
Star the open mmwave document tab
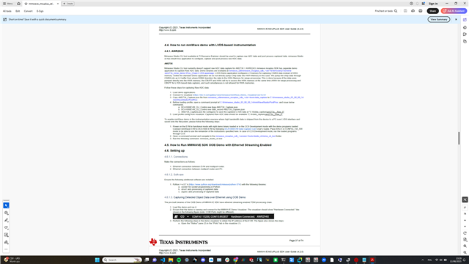(x=26, y=4)
